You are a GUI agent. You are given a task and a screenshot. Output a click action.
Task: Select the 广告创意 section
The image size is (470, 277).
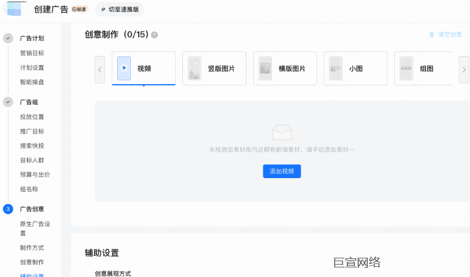pyautogui.click(x=32, y=209)
